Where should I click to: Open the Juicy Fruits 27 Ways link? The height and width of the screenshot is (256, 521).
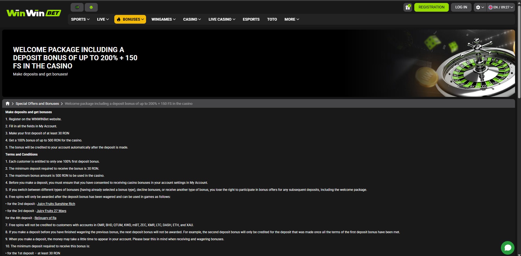[51, 211]
